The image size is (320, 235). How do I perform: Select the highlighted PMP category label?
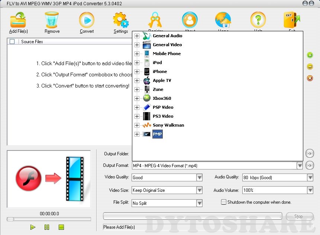click(157, 134)
